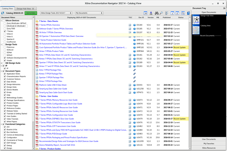Image resolution: width=227 pixels, height=151 pixels.
Task: Uncheck the 7 Series device filter
Action: click(x=5, y=31)
